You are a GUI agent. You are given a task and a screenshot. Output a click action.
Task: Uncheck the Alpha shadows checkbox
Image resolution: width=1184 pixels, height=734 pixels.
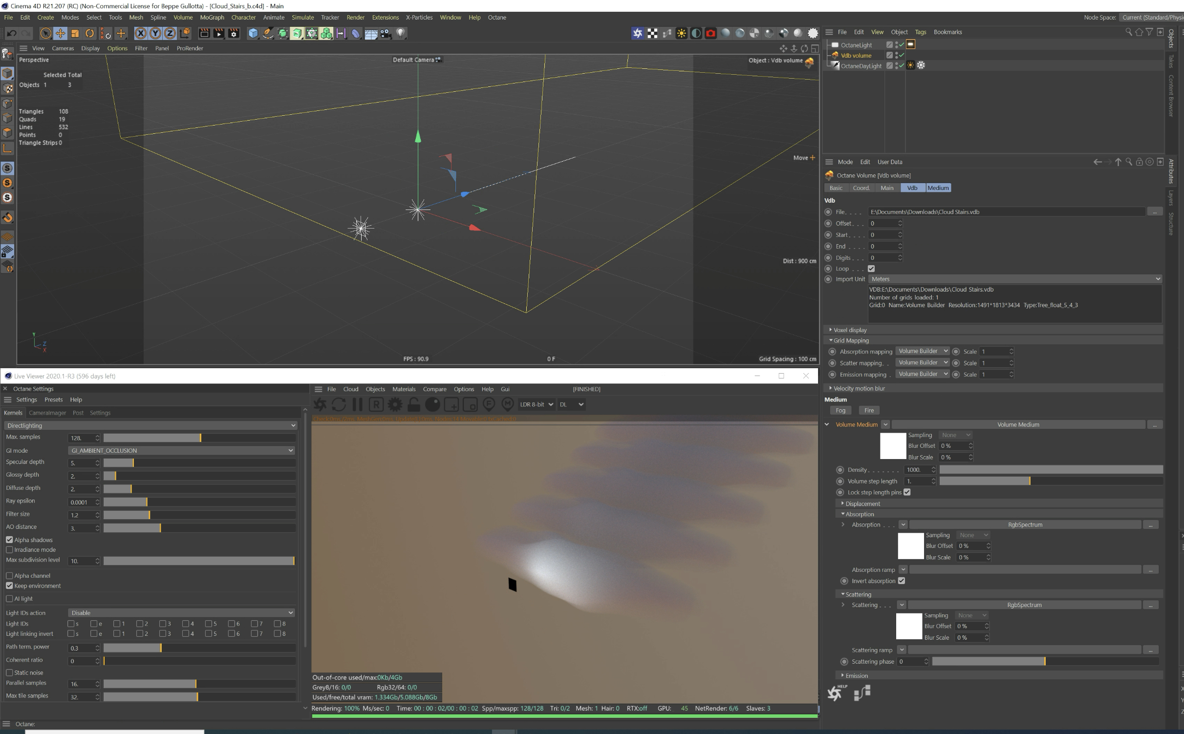click(9, 540)
